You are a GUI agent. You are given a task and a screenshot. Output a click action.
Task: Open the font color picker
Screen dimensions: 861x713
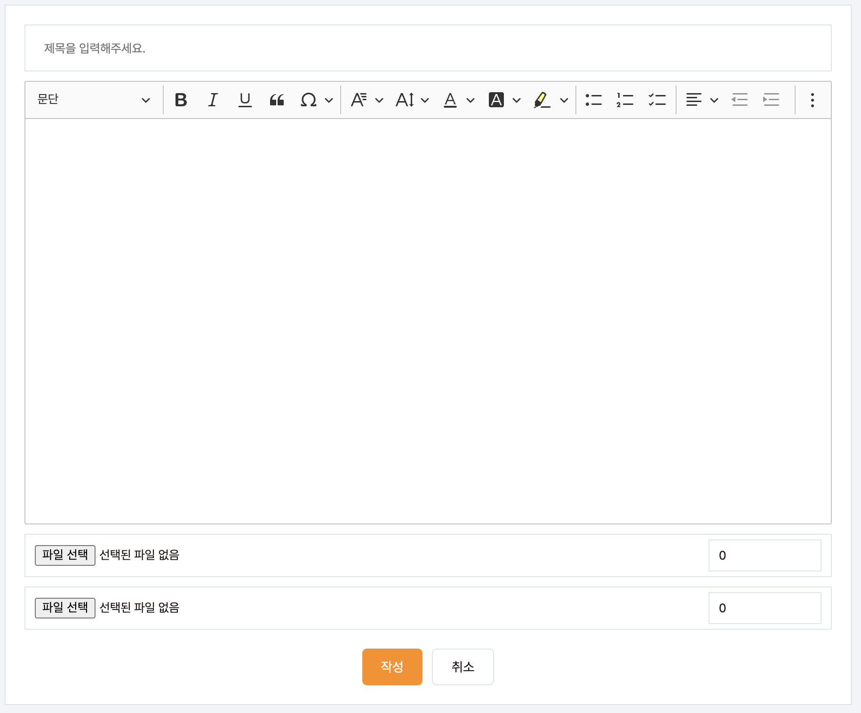[x=459, y=100]
